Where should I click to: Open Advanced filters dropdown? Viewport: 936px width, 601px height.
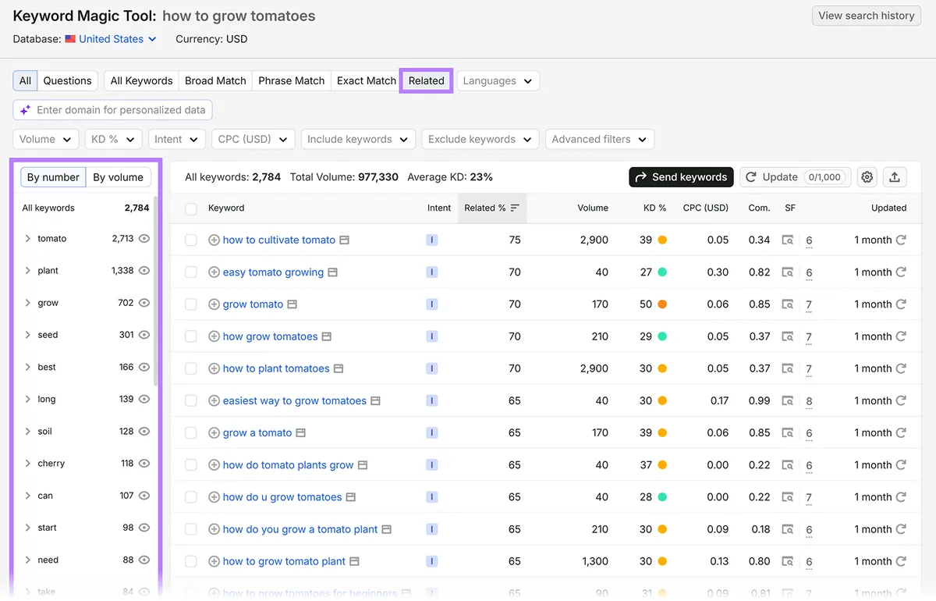600,139
